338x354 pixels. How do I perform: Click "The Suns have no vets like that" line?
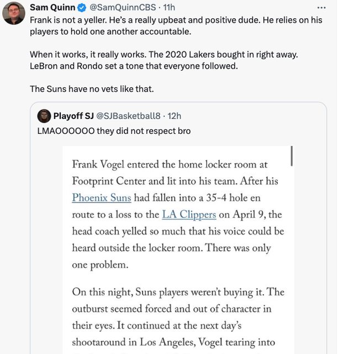[x=92, y=88]
